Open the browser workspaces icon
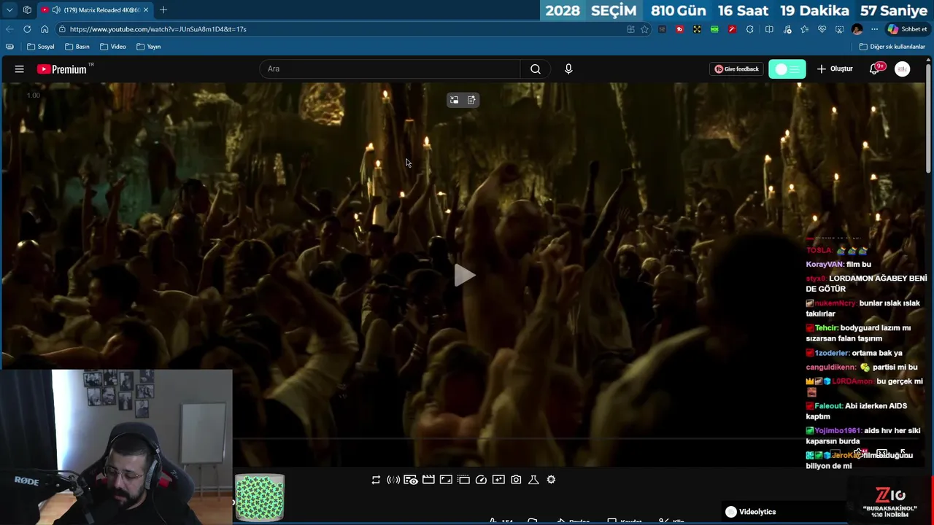This screenshot has width=934, height=525. pos(27,9)
